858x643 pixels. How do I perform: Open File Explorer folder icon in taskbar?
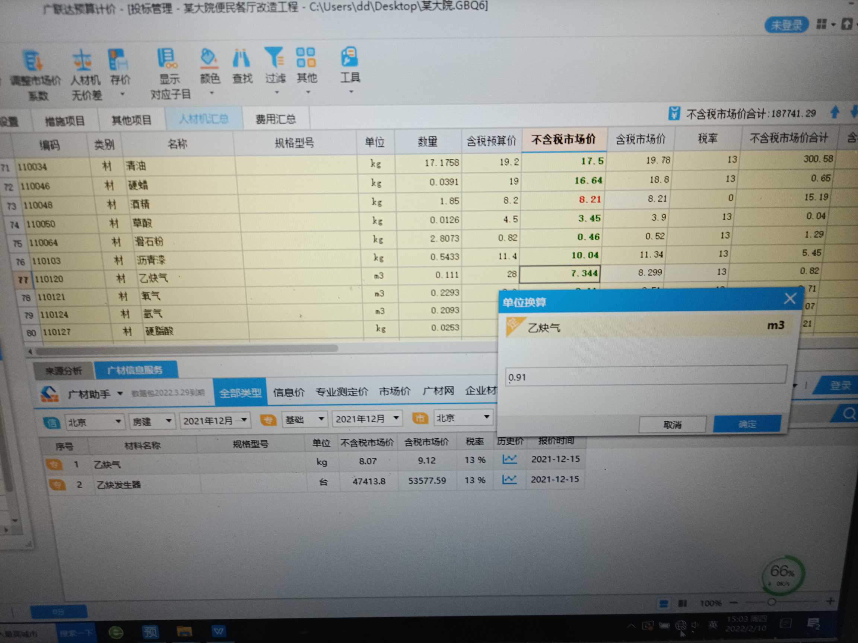(184, 632)
